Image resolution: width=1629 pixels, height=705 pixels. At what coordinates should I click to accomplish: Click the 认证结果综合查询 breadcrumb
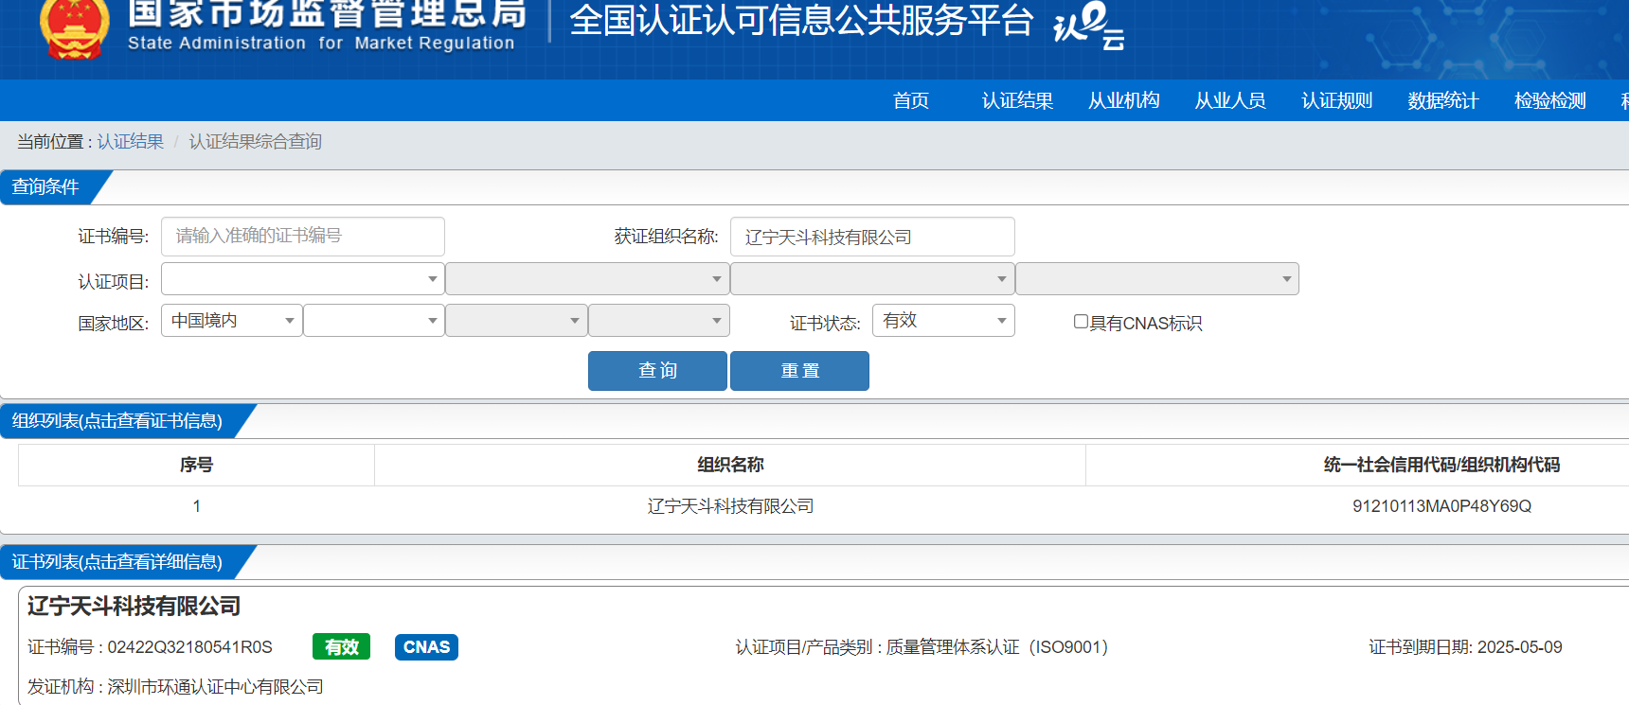coord(256,141)
